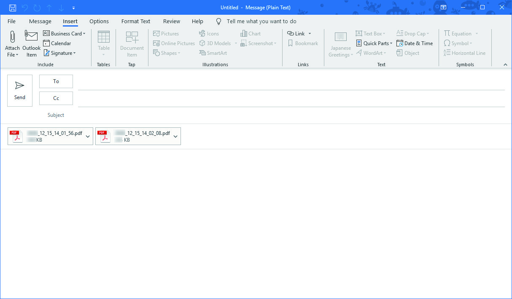Open the Shapes dropdown
The width and height of the screenshot is (512, 299).
pyautogui.click(x=167, y=53)
